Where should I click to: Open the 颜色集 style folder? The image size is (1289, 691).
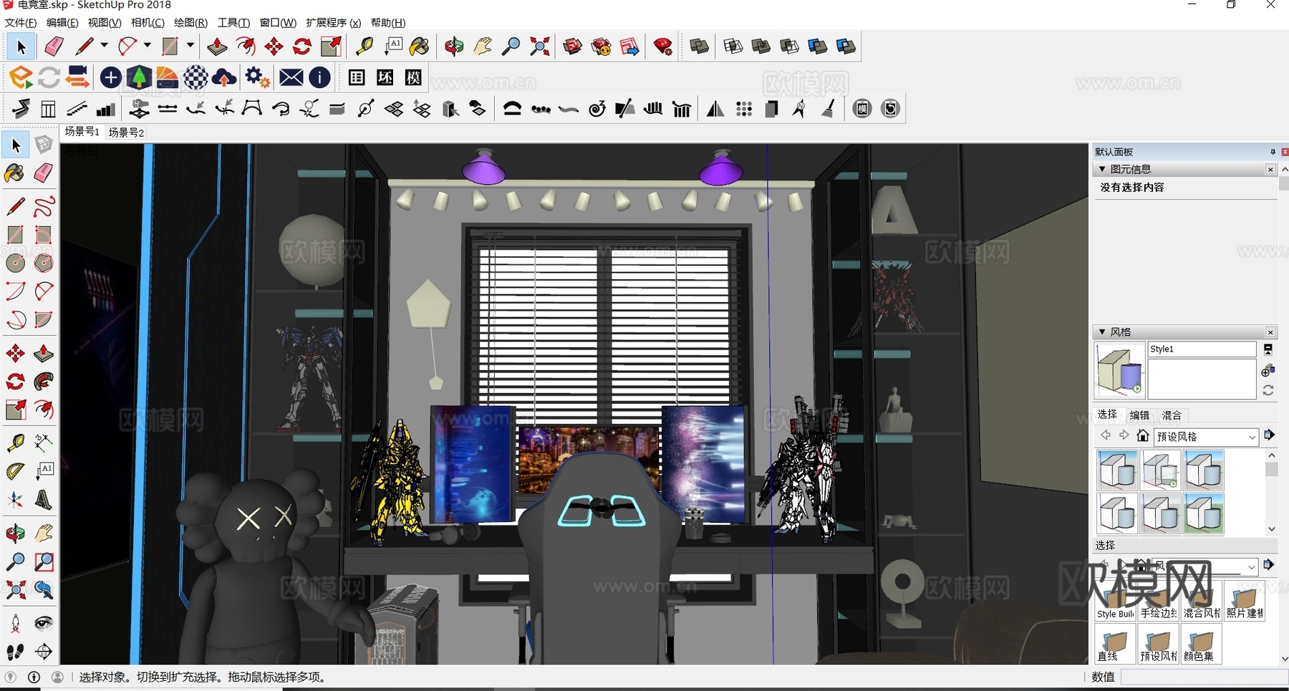pyautogui.click(x=1202, y=643)
